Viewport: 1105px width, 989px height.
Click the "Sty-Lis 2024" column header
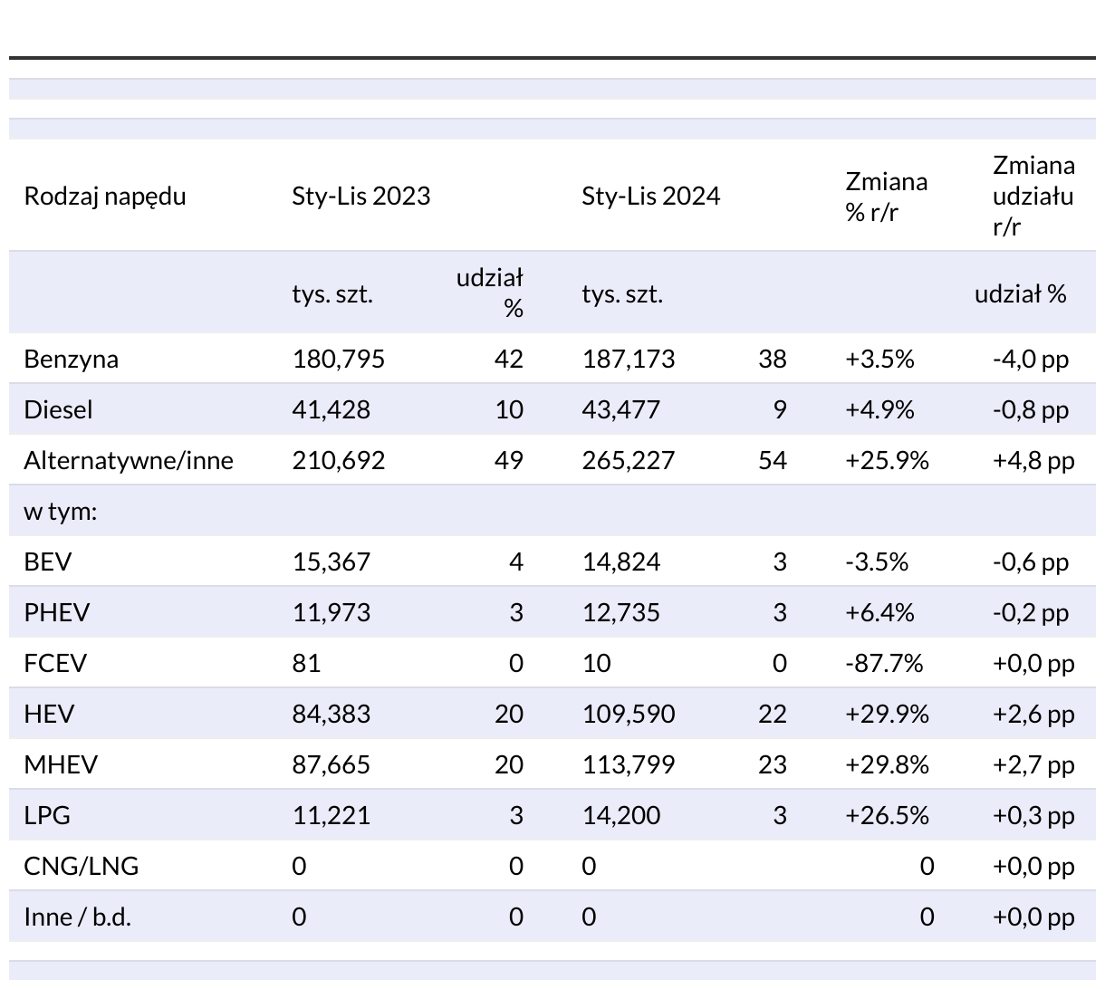pyautogui.click(x=650, y=197)
